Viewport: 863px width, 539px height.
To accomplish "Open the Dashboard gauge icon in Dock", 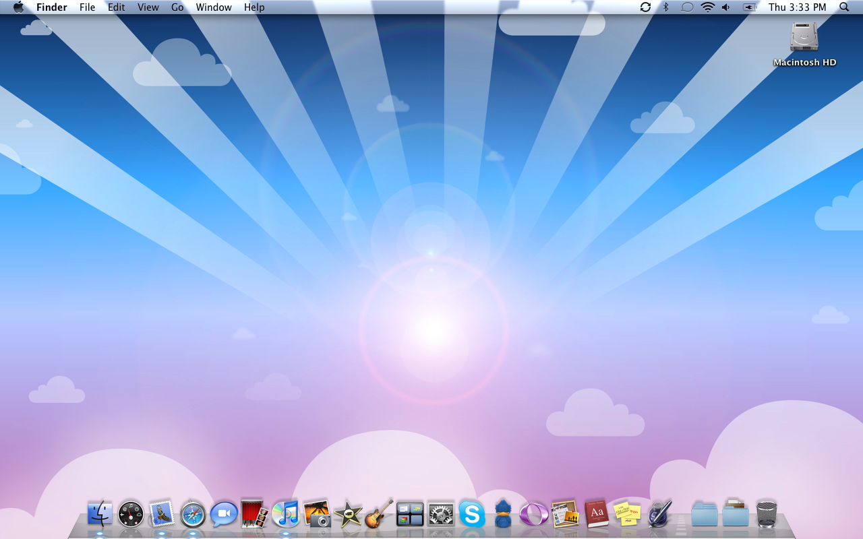I will [130, 514].
